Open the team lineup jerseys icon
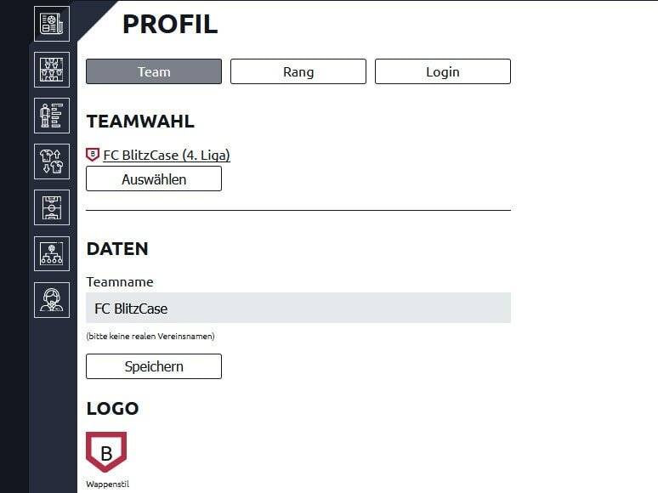This screenshot has height=493, width=658. click(x=52, y=70)
